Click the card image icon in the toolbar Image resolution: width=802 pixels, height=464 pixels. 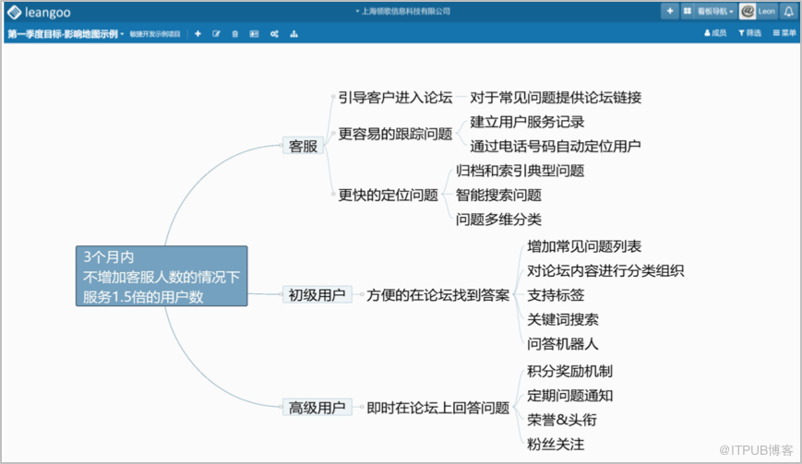point(254,34)
